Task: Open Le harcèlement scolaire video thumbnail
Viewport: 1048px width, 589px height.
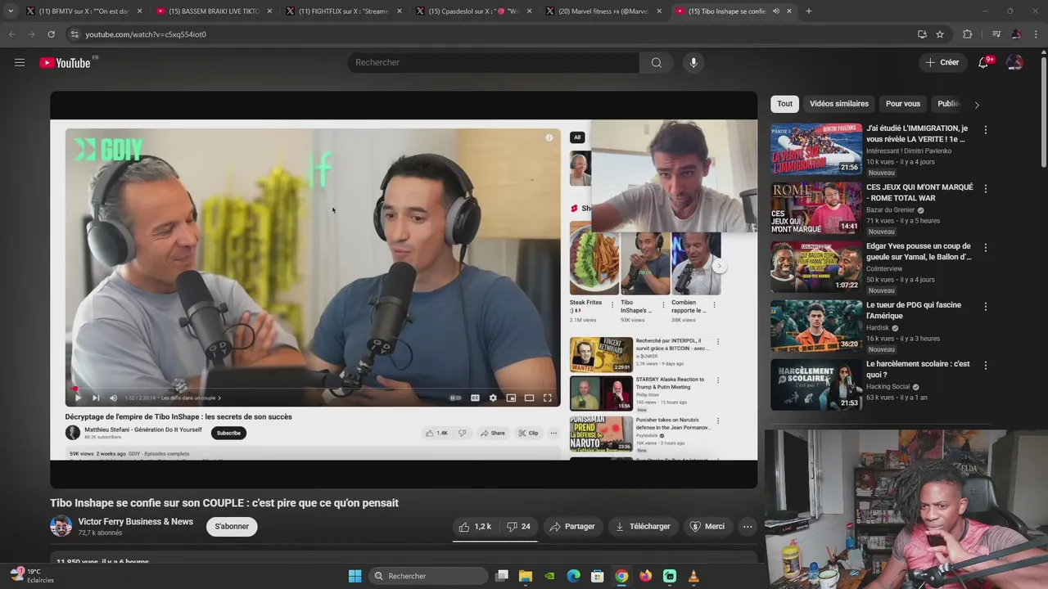Action: pos(816,384)
